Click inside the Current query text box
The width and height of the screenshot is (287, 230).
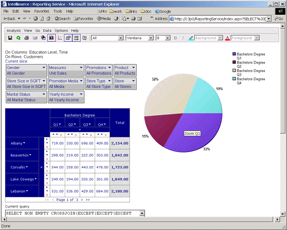[73, 213]
